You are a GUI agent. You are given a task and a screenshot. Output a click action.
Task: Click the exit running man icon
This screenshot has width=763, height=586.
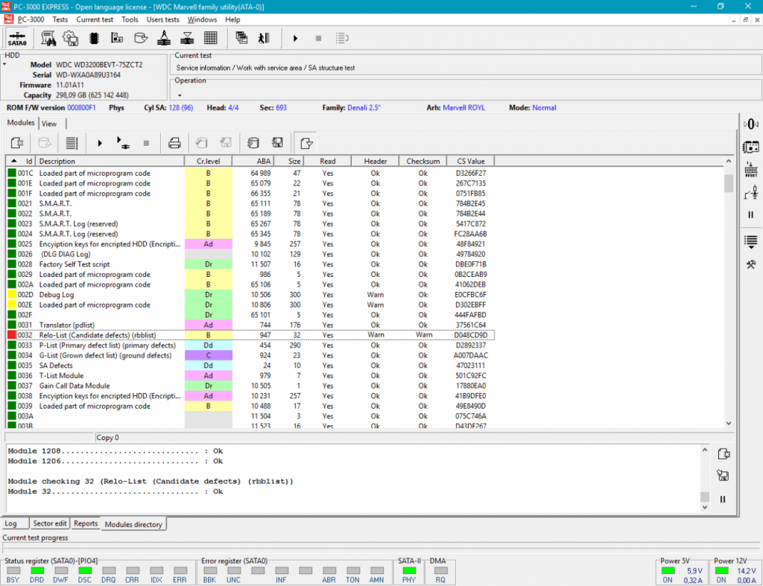point(263,37)
